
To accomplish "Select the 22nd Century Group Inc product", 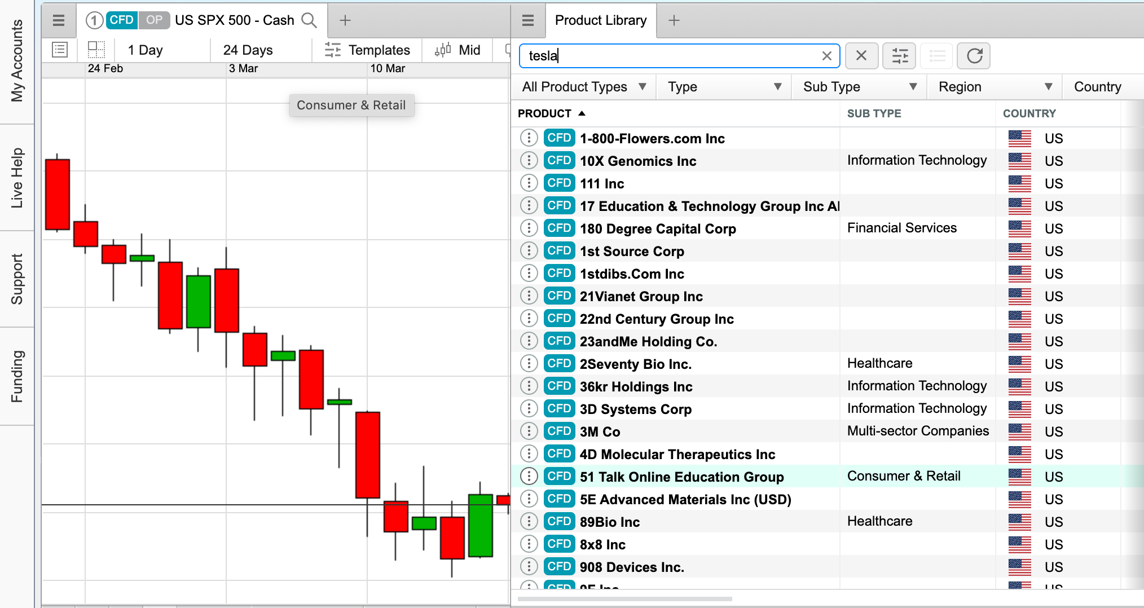I will point(657,319).
